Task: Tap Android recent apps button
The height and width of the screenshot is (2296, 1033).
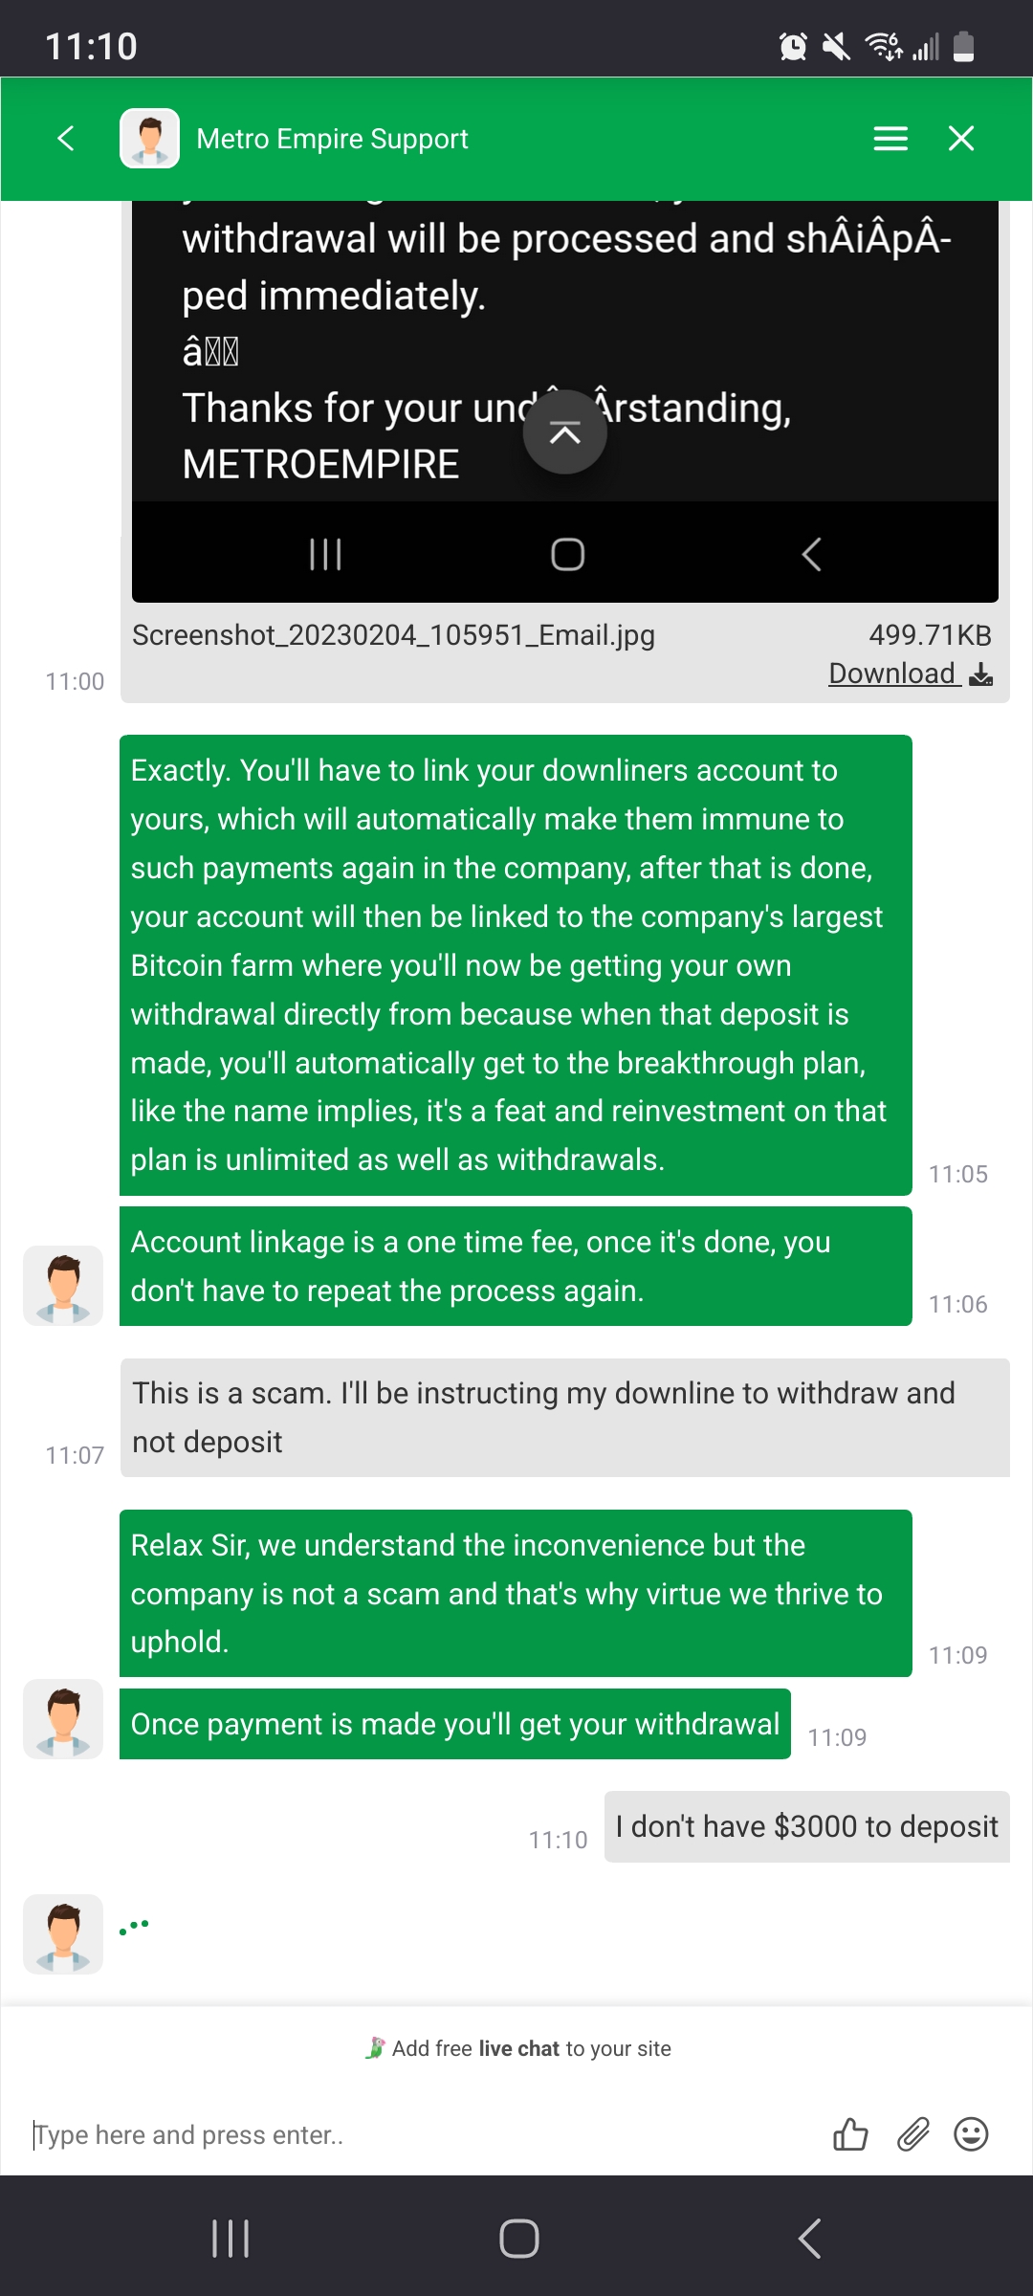Action: pyautogui.click(x=231, y=2239)
